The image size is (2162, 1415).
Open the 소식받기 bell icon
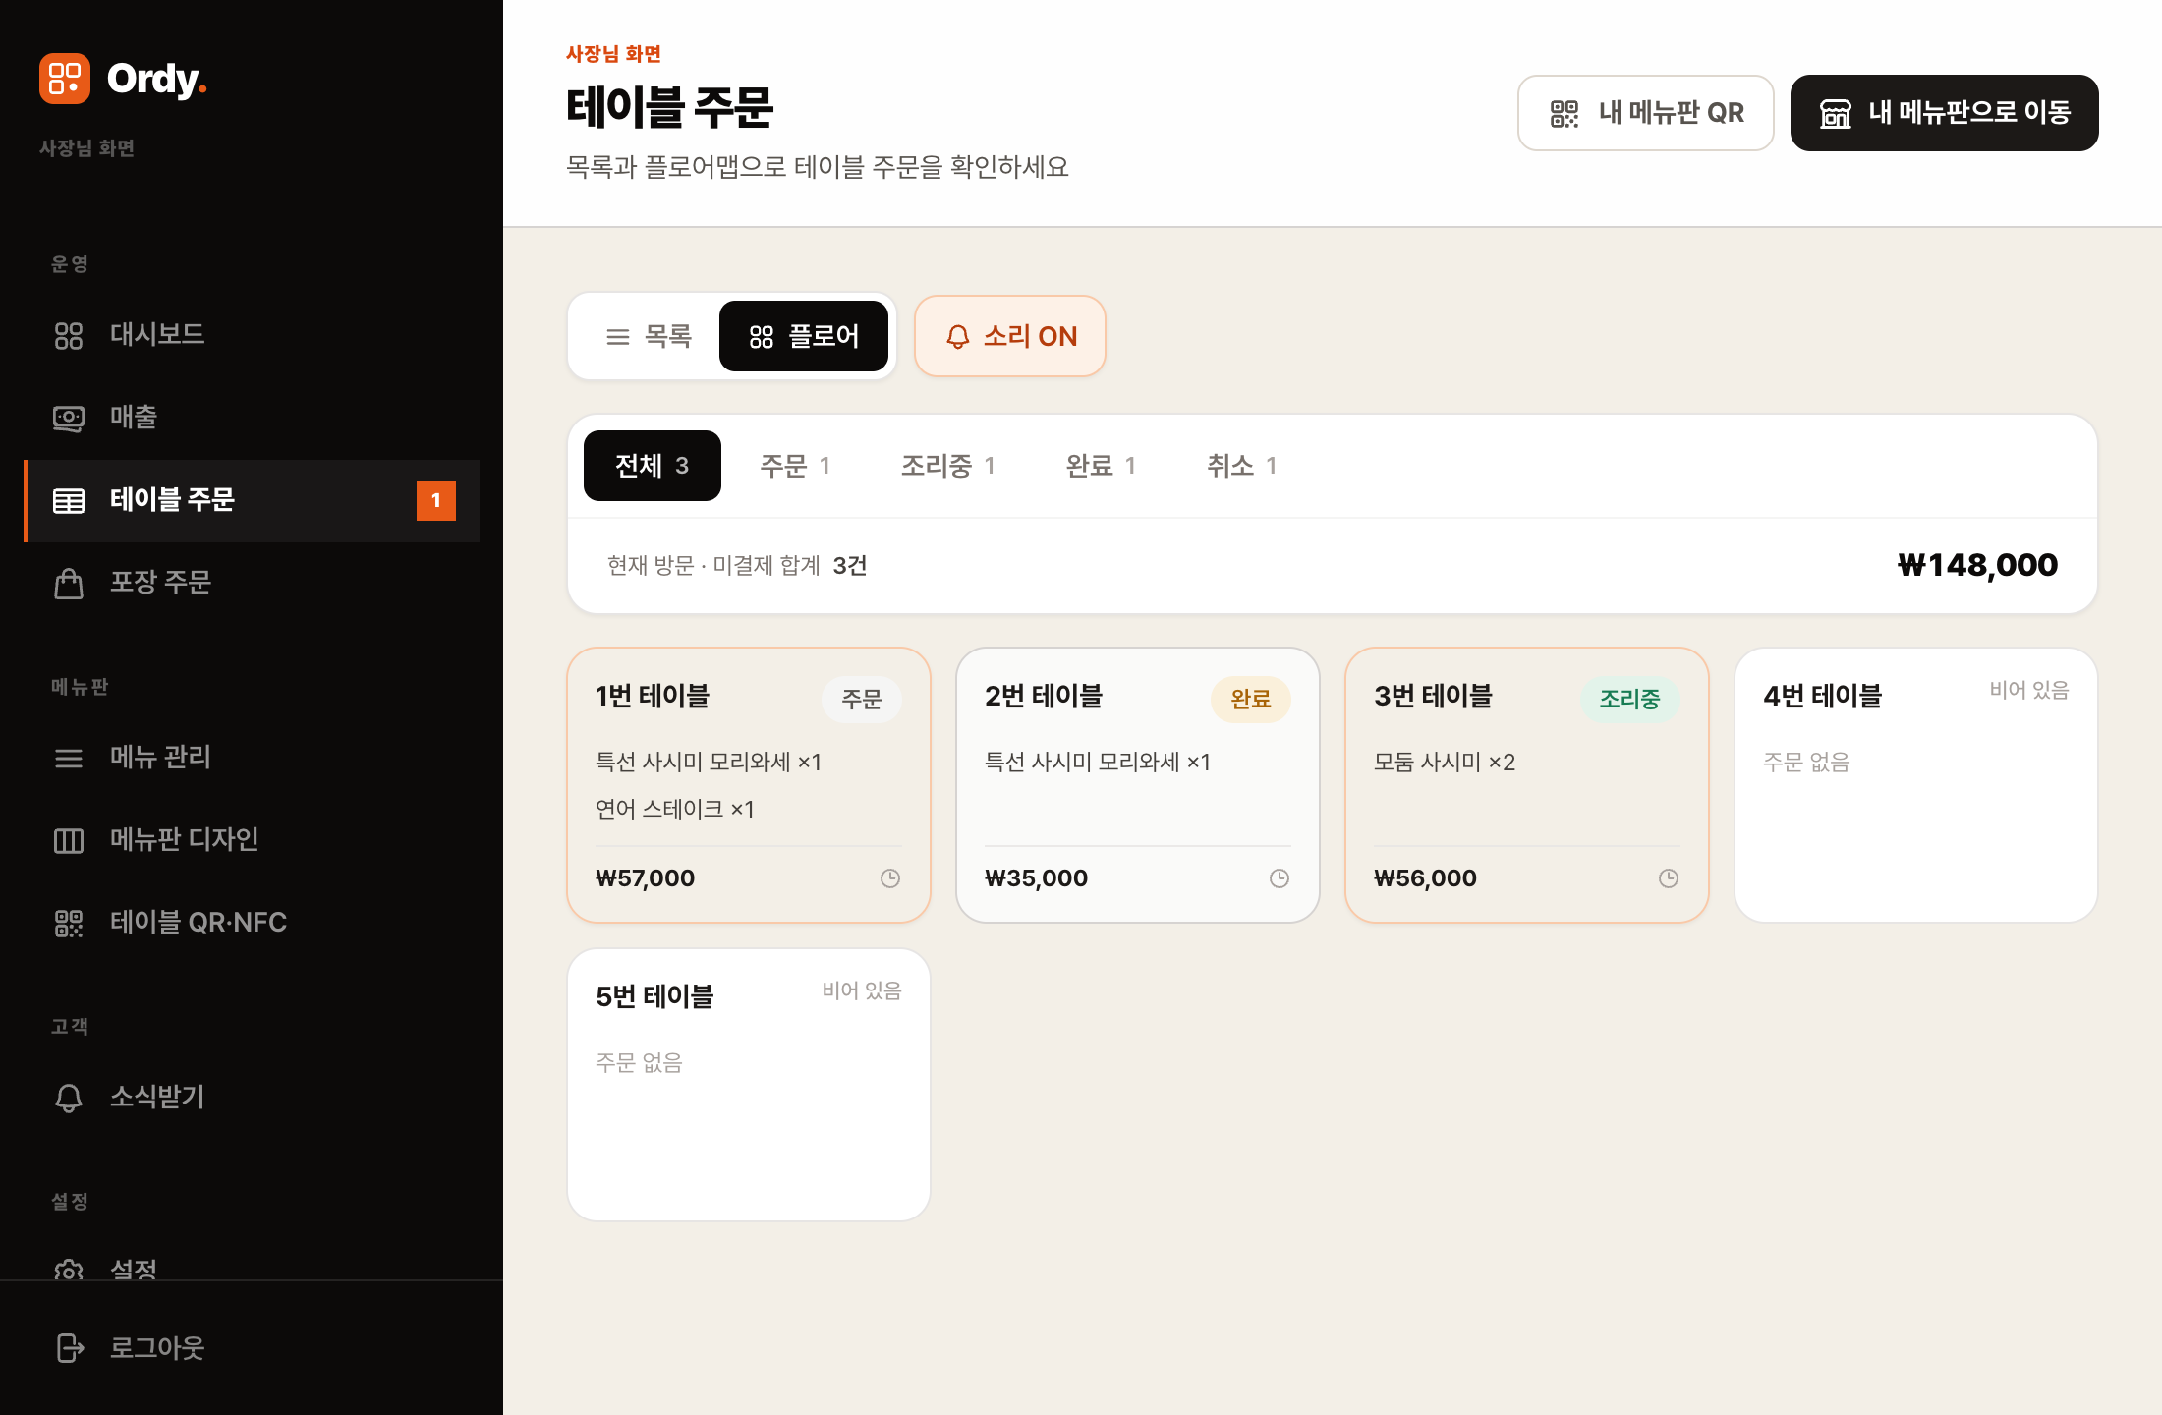69,1098
